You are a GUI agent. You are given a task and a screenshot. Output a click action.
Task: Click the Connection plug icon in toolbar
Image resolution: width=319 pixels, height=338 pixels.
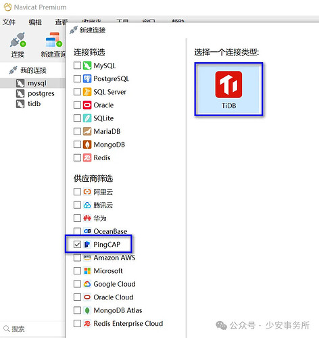[x=18, y=41]
